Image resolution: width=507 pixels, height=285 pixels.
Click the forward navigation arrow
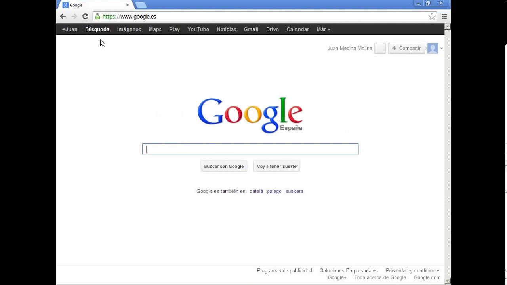coord(74,17)
